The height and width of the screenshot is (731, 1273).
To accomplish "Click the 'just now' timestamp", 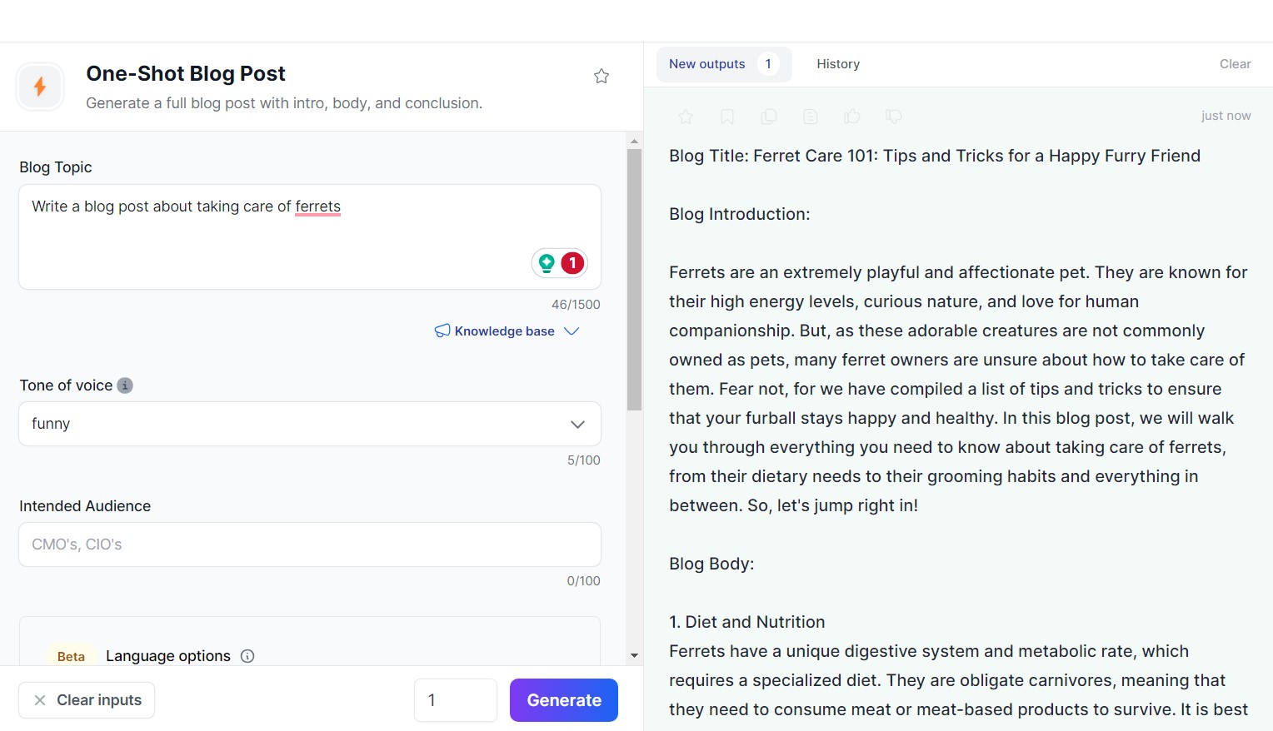I will pyautogui.click(x=1226, y=116).
